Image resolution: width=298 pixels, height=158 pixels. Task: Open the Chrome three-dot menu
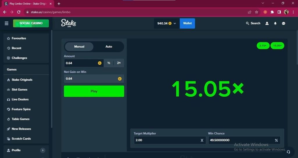[x=293, y=12]
